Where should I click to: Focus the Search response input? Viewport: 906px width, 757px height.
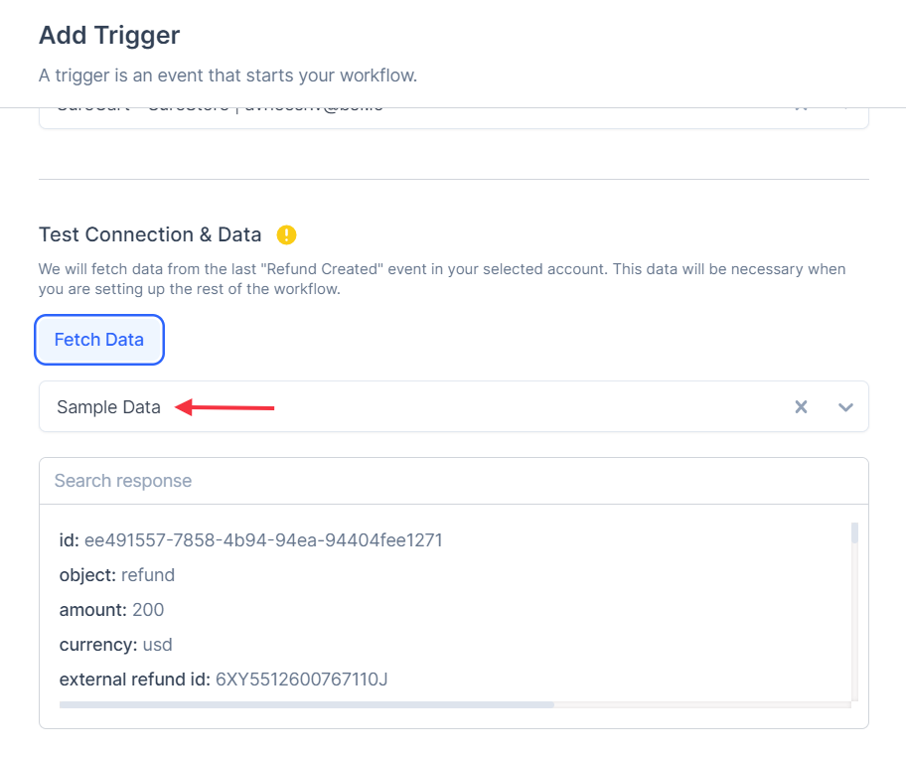pyautogui.click(x=453, y=481)
